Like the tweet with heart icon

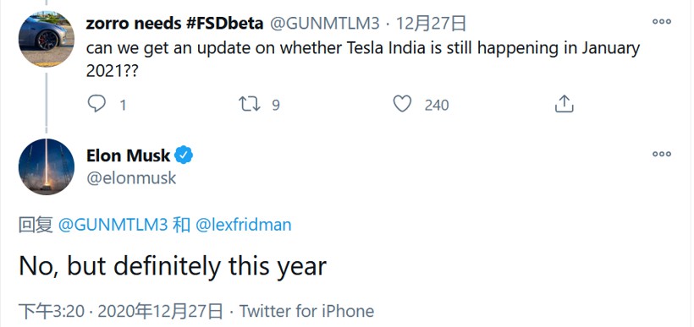tap(402, 104)
